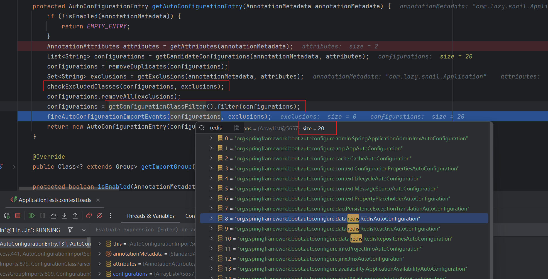Select item 7 PersistenceExceptionTranslationAutoConfiguration
Screen dimensions: 548x279
point(344,209)
